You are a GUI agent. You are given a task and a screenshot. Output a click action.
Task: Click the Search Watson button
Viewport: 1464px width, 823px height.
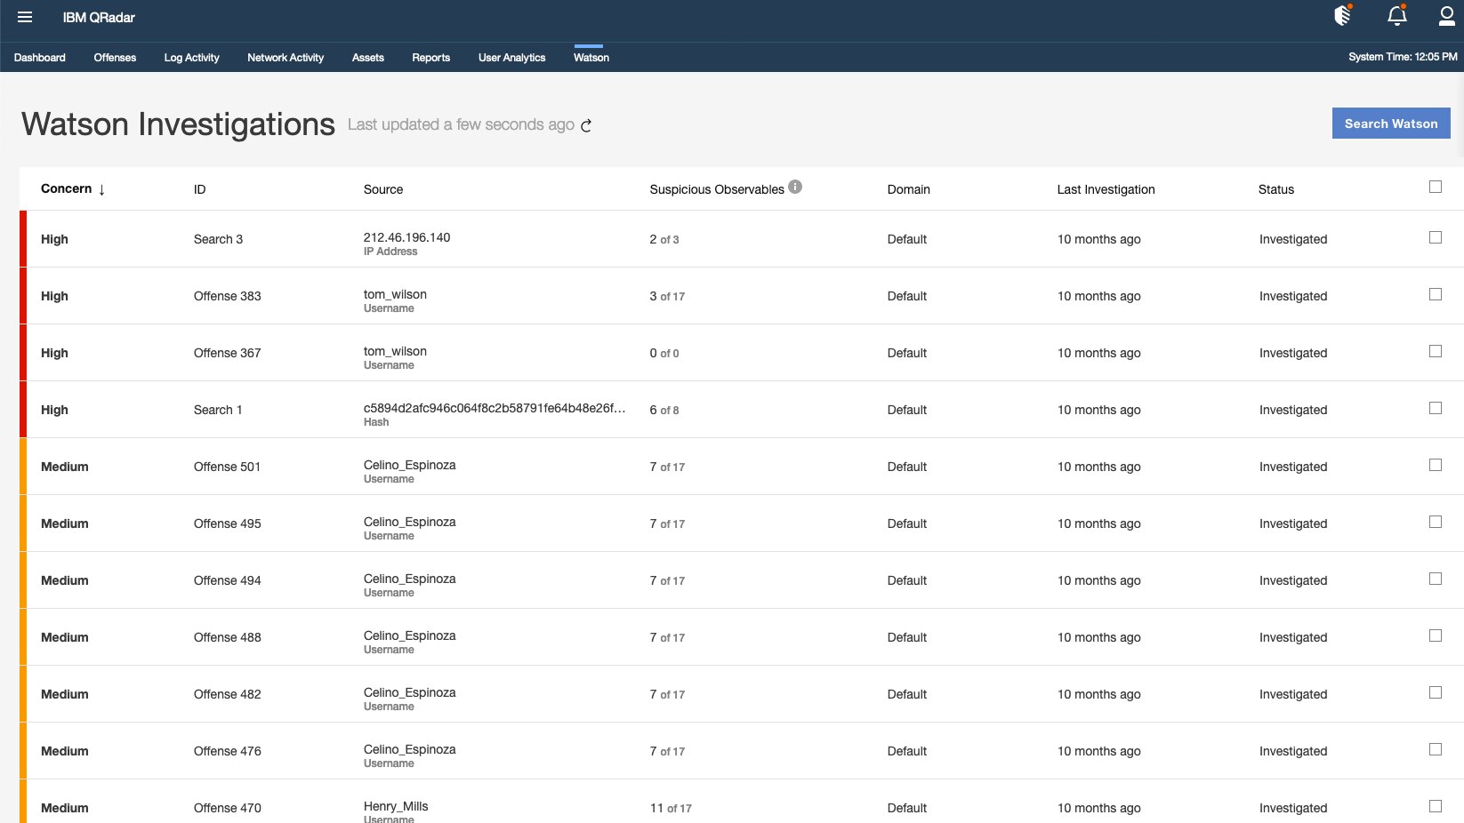pos(1391,124)
